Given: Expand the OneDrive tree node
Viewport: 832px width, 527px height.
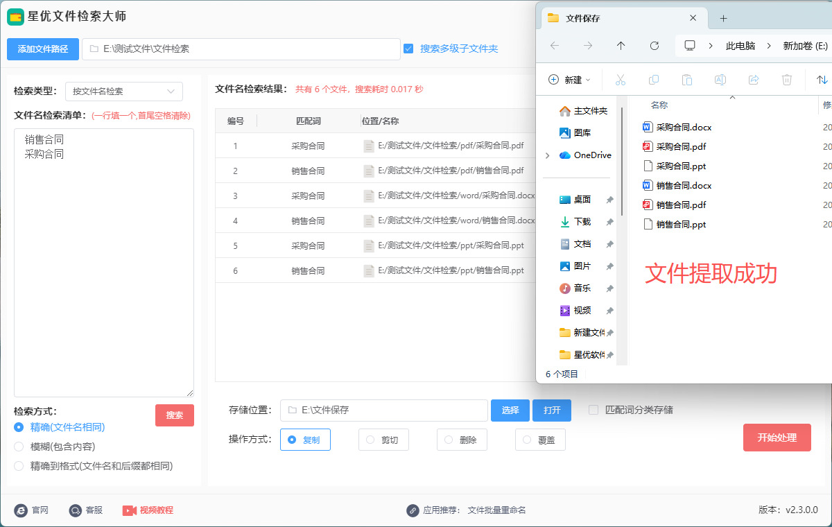Looking at the screenshot, I should pyautogui.click(x=548, y=155).
